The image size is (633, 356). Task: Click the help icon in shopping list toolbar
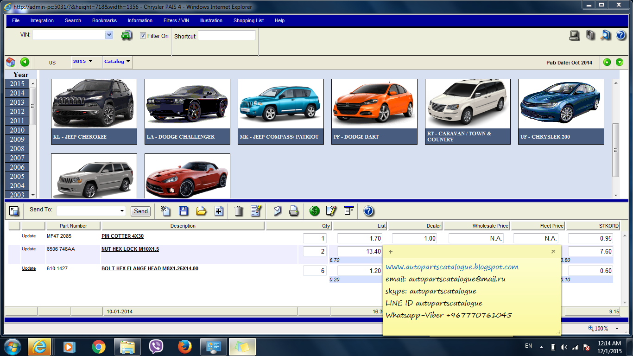point(368,211)
